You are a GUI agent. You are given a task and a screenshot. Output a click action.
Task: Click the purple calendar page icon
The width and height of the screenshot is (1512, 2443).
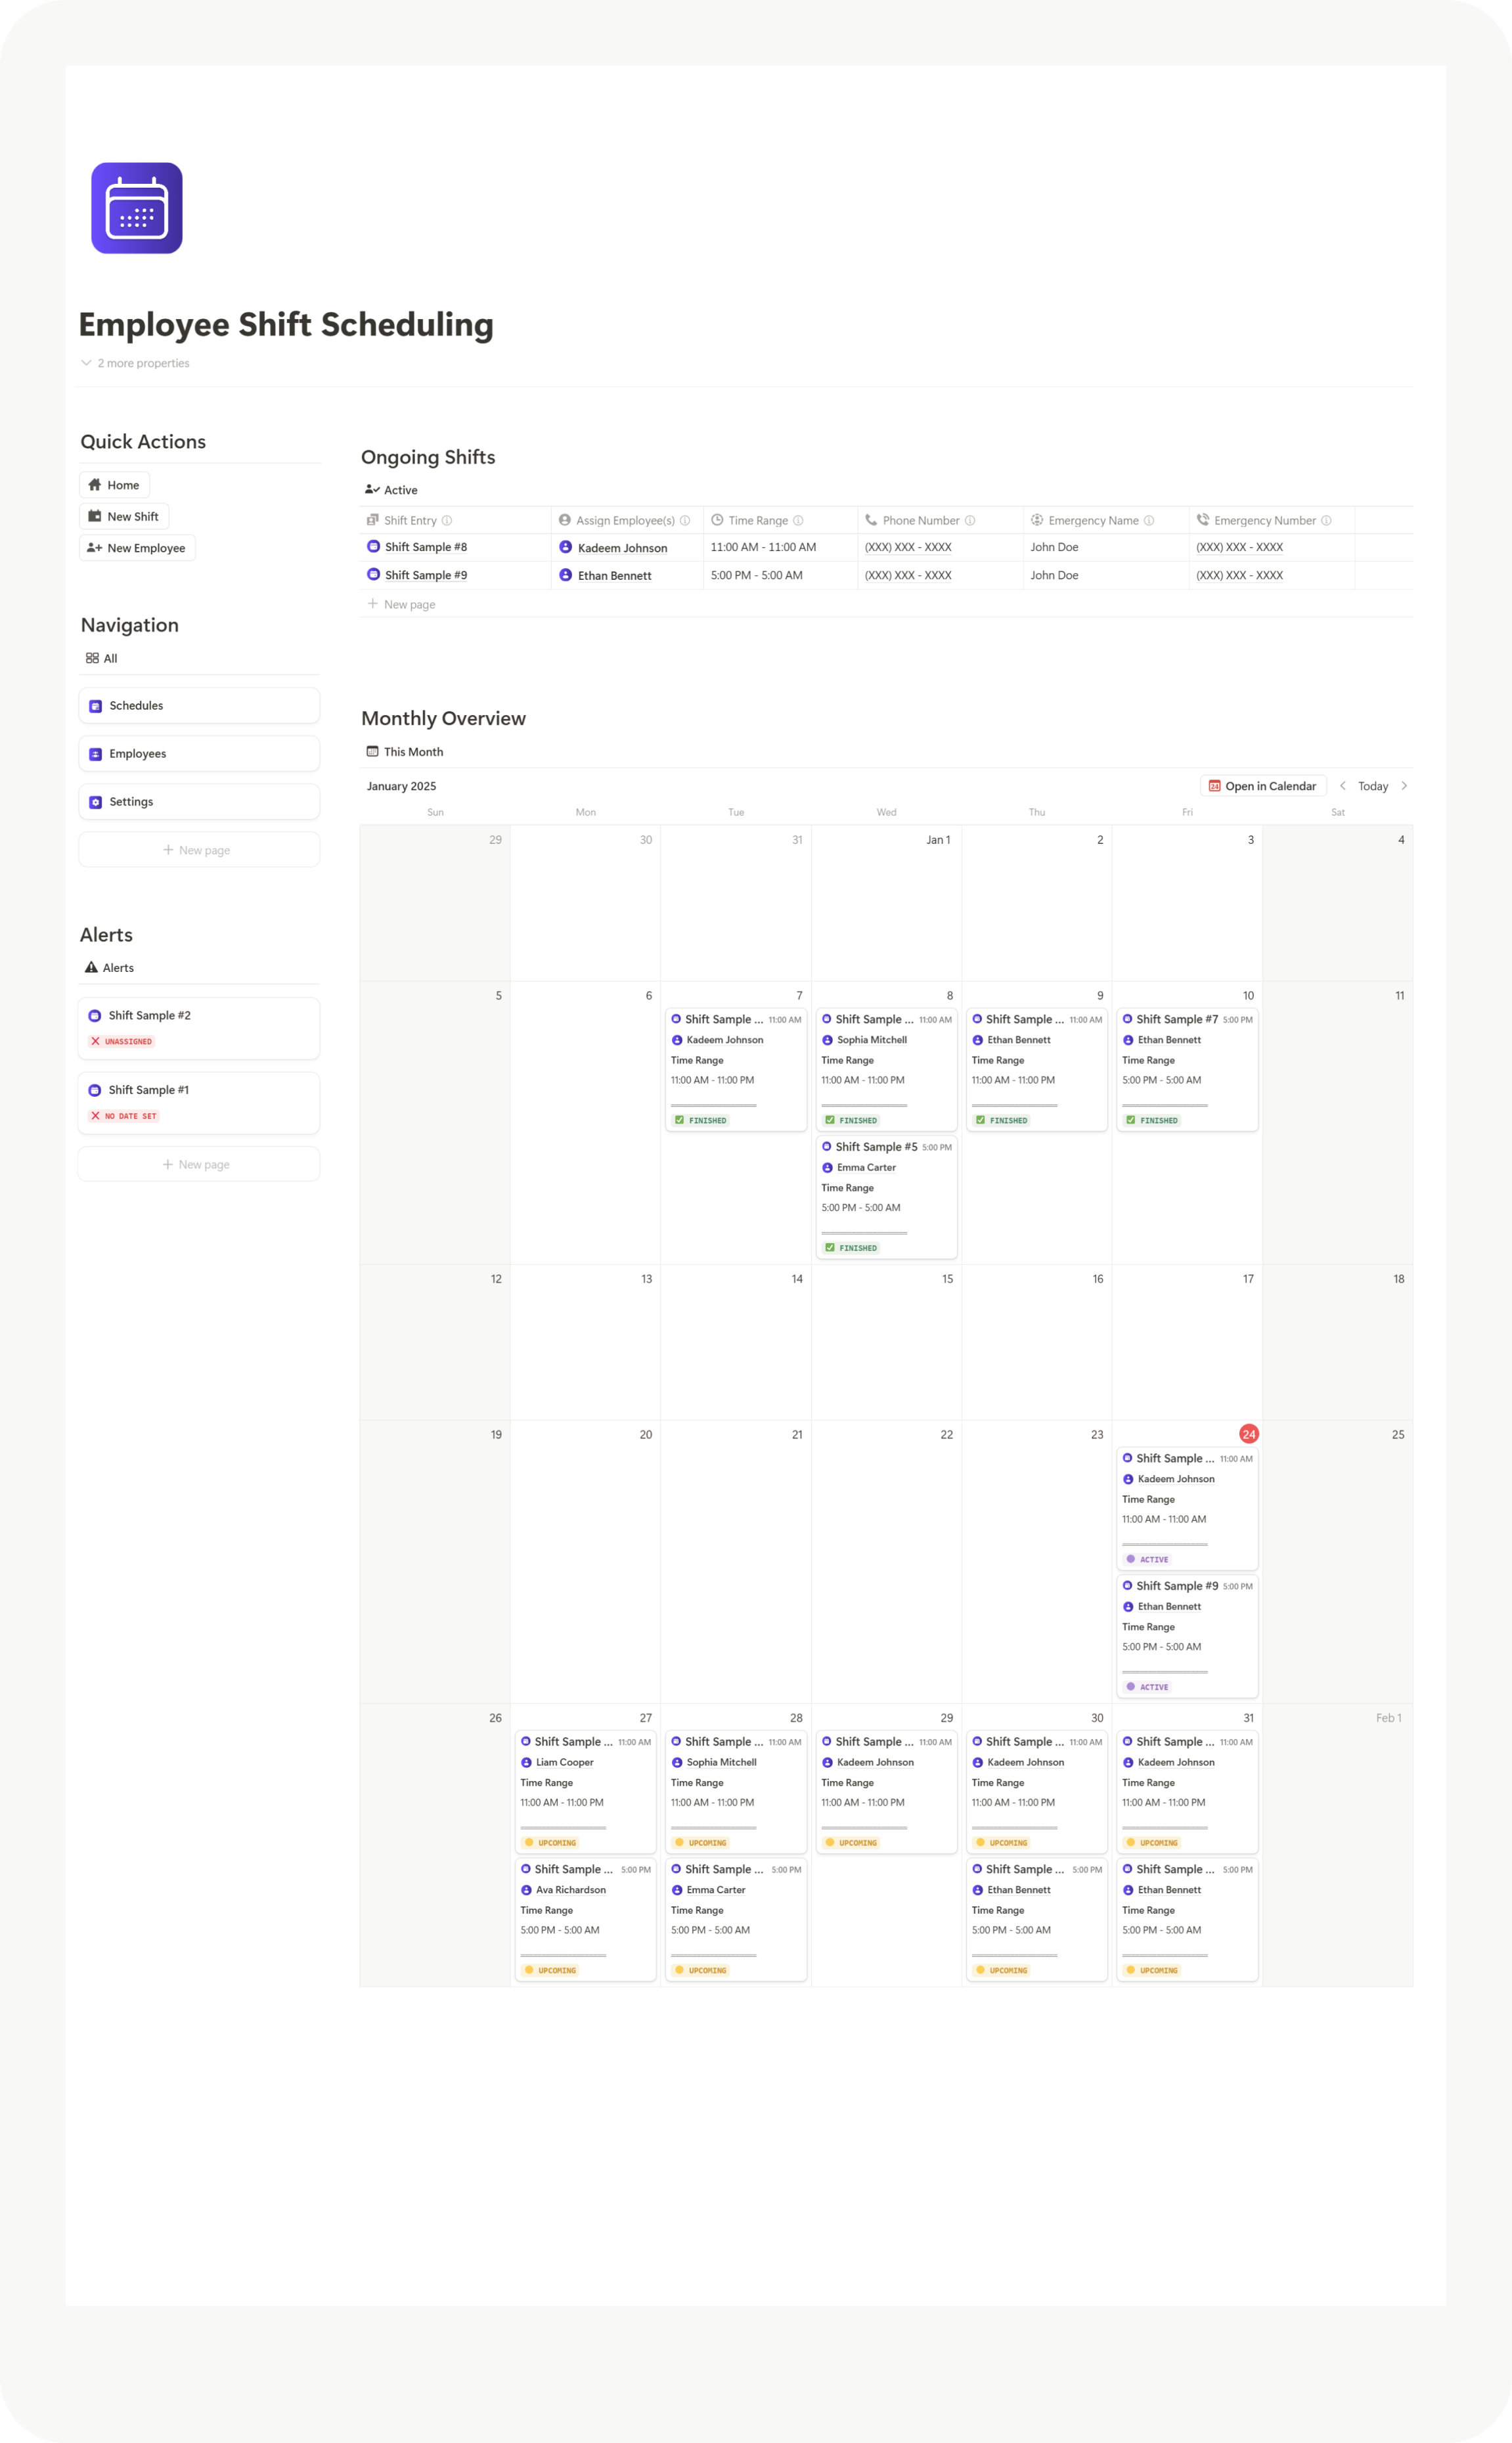[137, 208]
